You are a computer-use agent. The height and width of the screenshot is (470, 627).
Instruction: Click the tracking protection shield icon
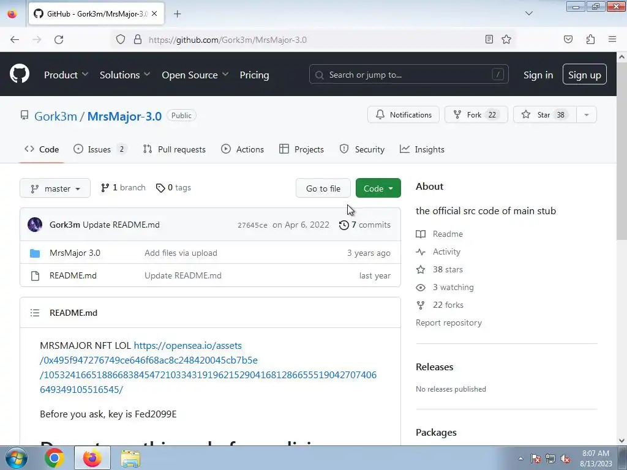[x=121, y=39]
